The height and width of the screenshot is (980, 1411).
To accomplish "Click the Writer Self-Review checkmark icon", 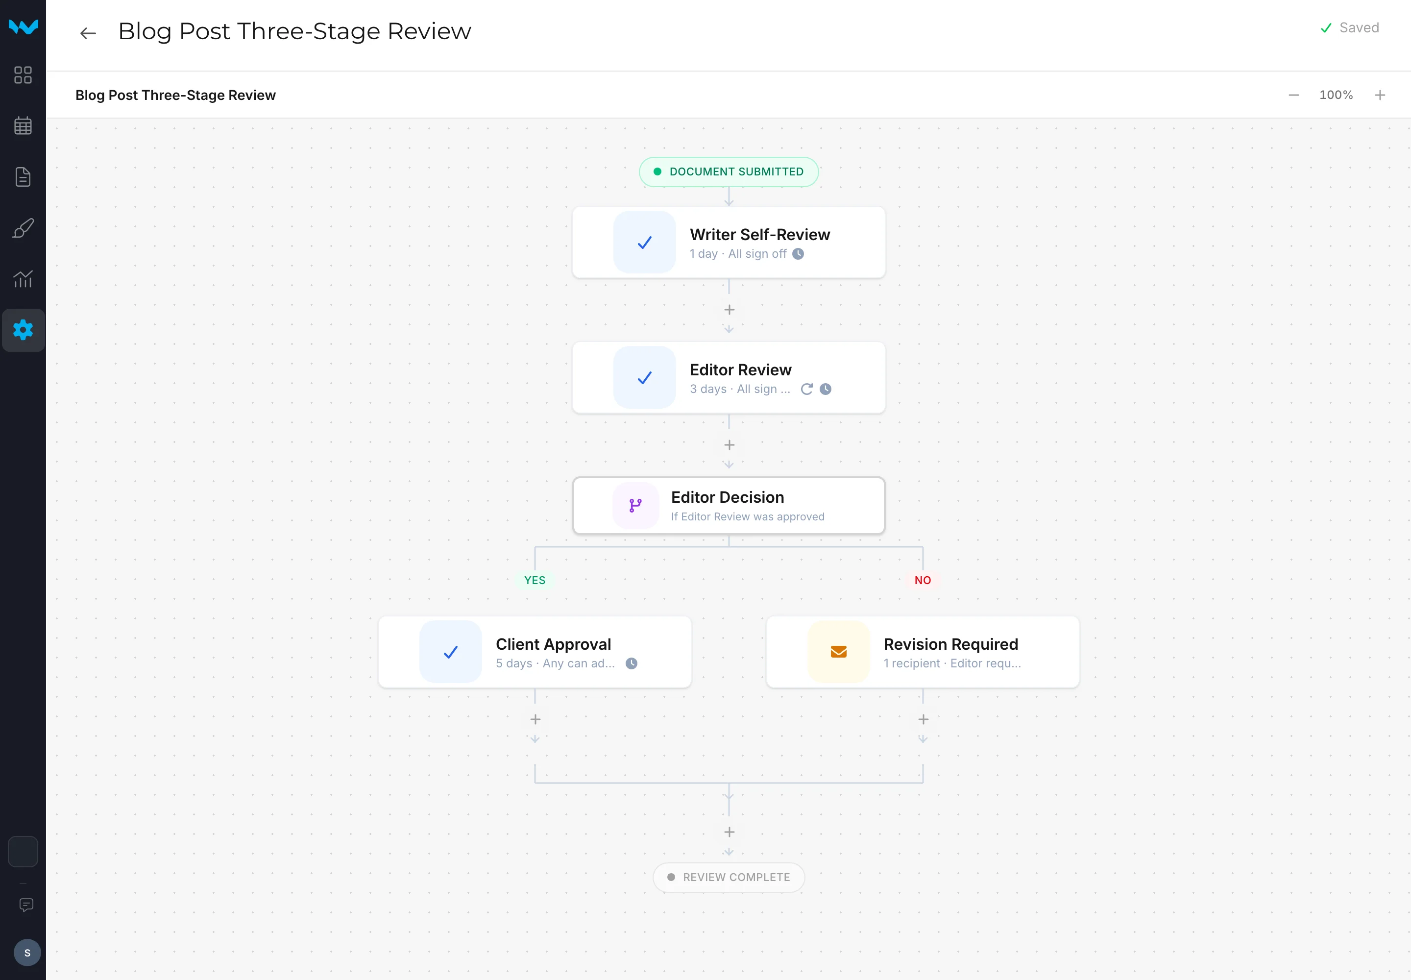I will pyautogui.click(x=644, y=243).
